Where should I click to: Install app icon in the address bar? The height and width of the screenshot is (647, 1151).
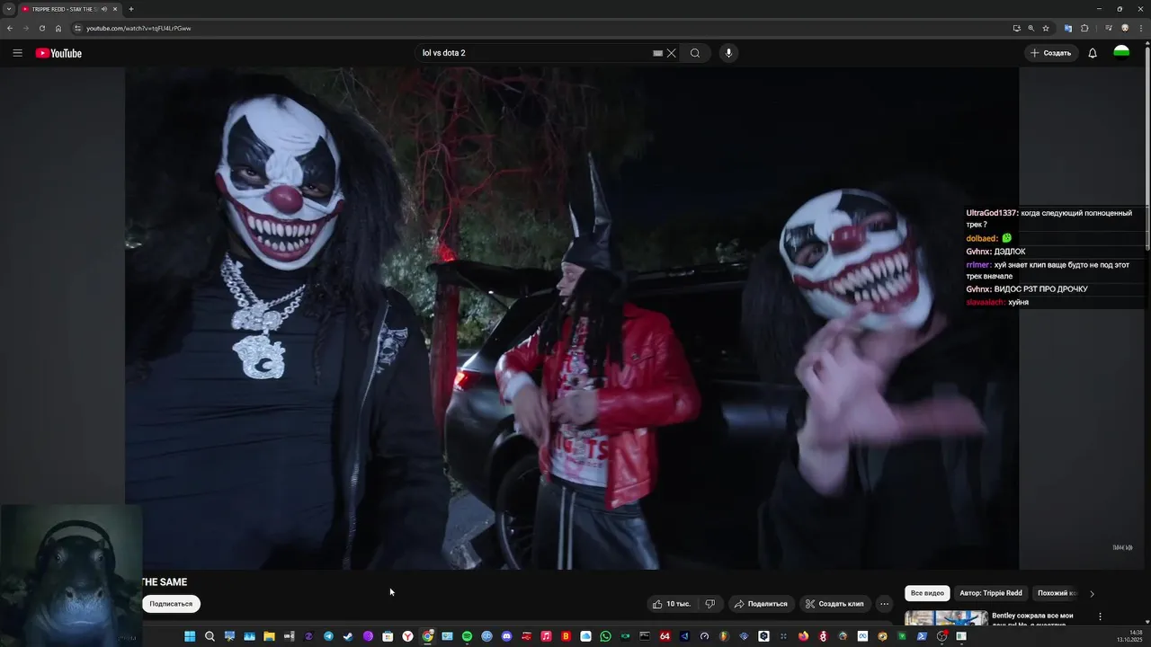pyautogui.click(x=1016, y=28)
